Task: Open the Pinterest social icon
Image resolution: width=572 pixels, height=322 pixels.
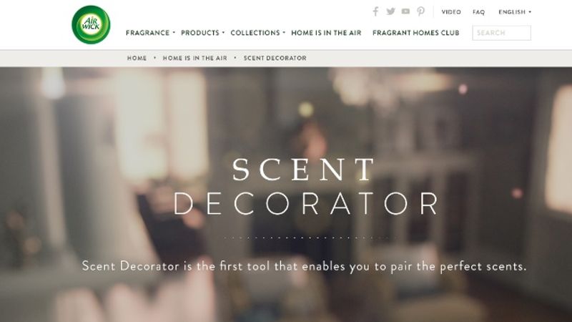Action: click(420, 11)
